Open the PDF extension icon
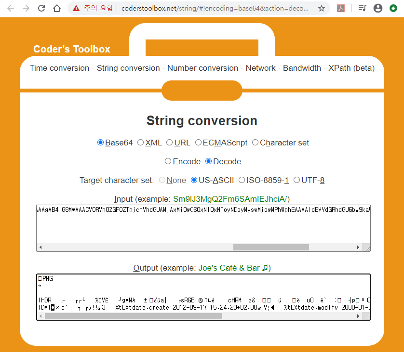 click(341, 8)
